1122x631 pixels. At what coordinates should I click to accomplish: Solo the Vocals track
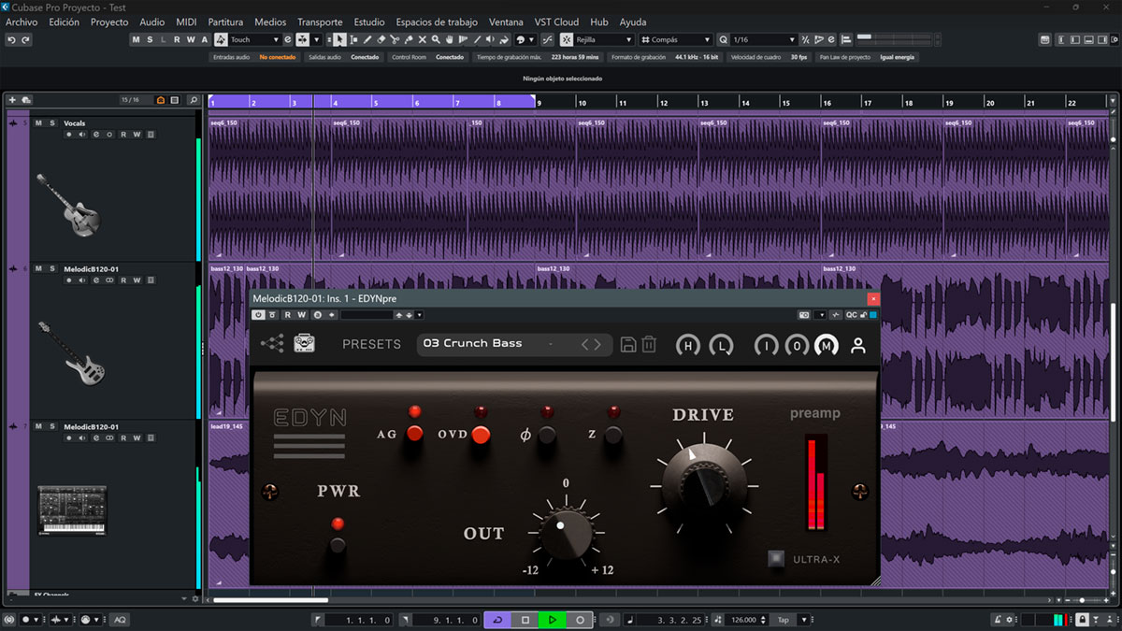pos(52,123)
